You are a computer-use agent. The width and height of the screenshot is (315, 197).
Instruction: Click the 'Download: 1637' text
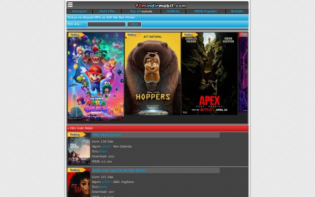point(103,192)
